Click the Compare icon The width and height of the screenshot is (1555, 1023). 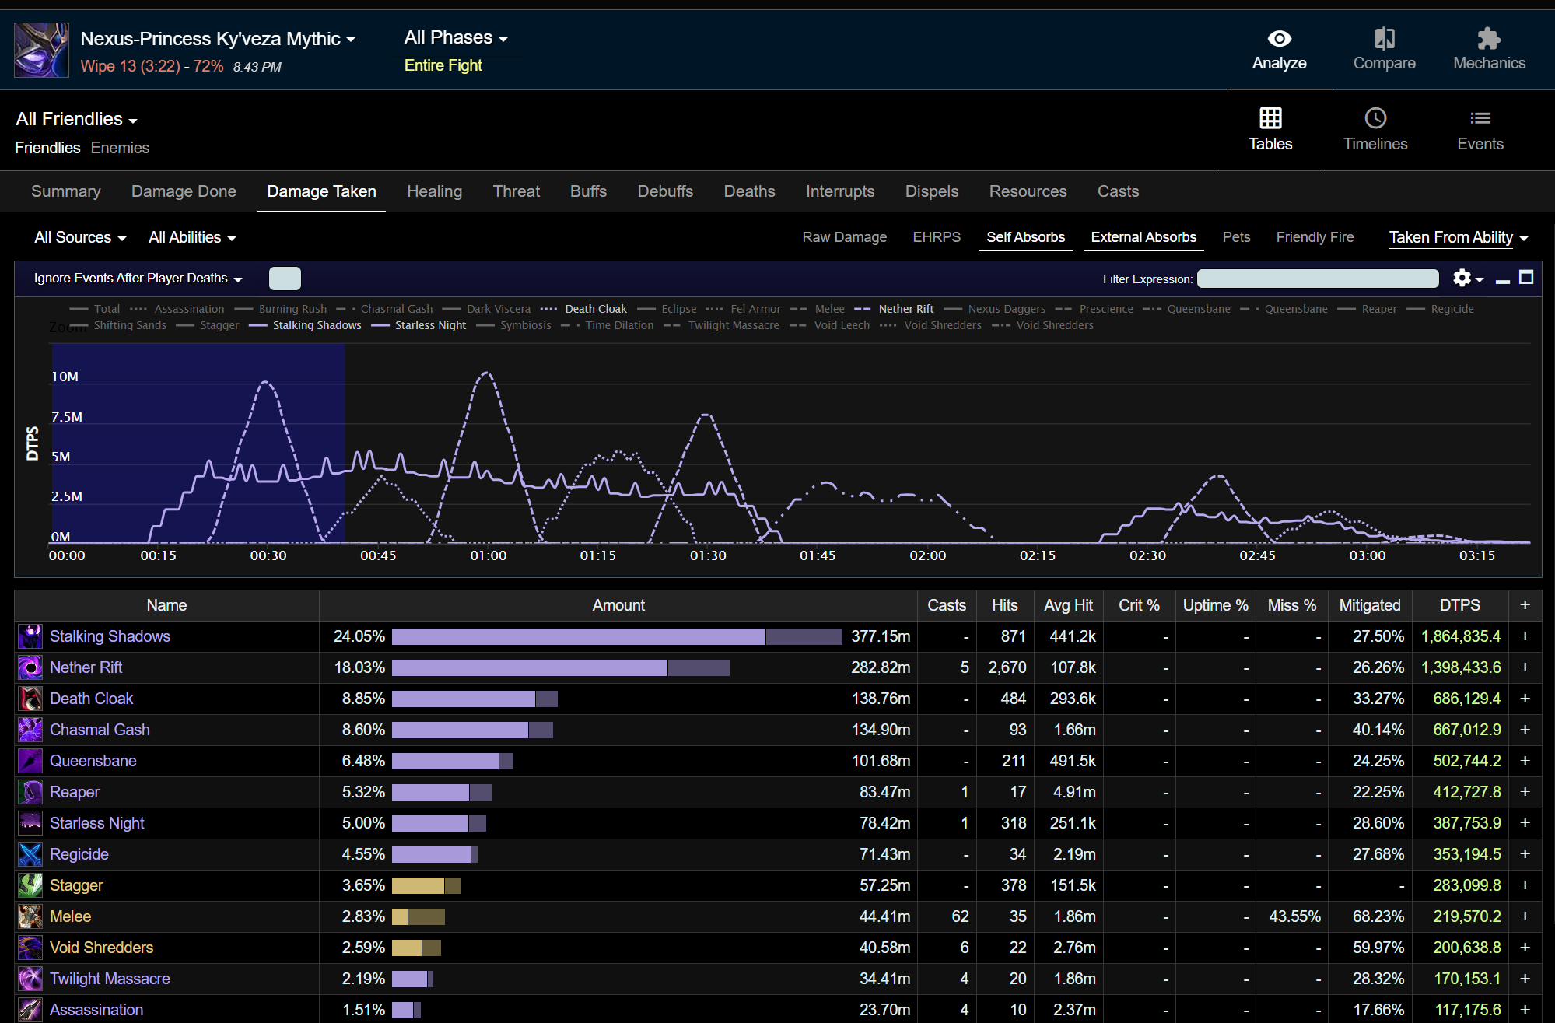click(1384, 39)
